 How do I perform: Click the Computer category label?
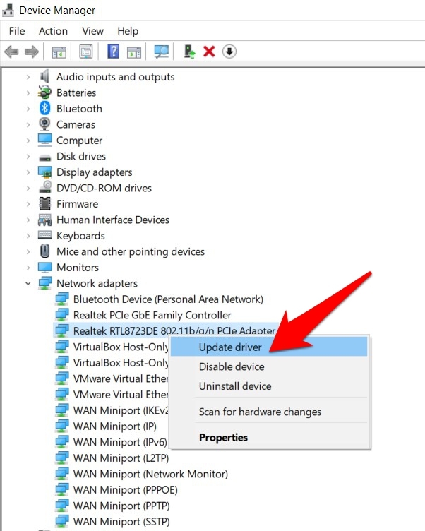pyautogui.click(x=79, y=141)
